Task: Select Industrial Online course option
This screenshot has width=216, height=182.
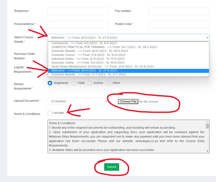Action: point(88,59)
